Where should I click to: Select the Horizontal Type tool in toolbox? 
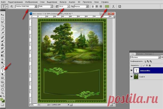(3, 71)
